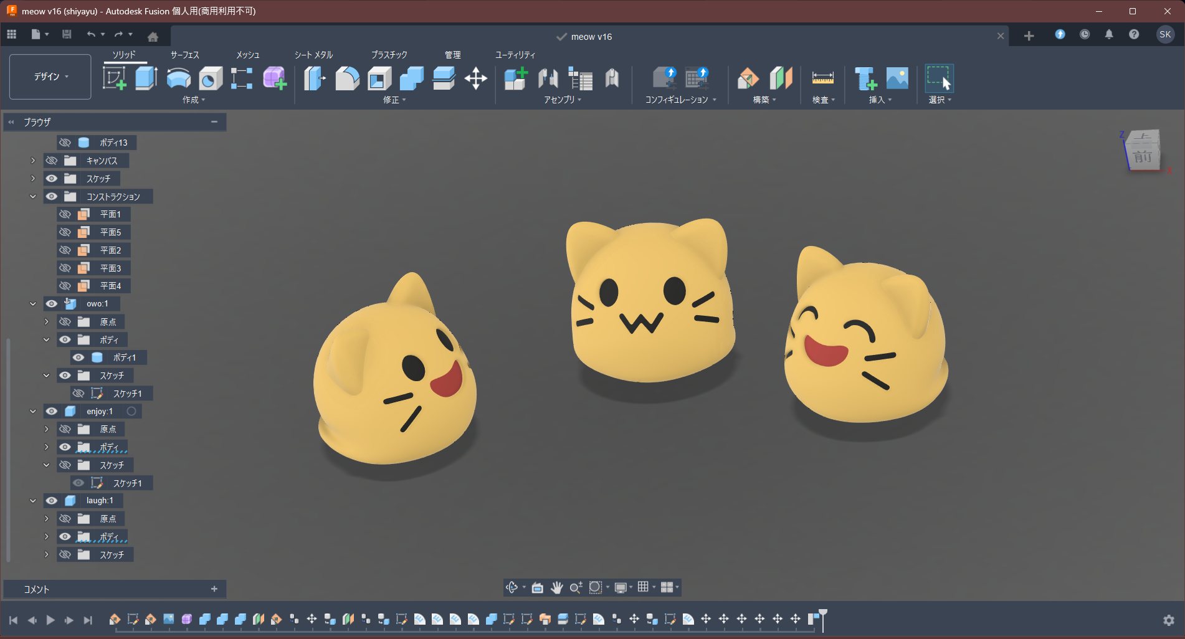1185x639 pixels.
Task: Click the Pan hand icon
Action: [556, 587]
